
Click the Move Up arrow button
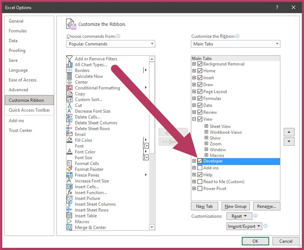(x=289, y=132)
